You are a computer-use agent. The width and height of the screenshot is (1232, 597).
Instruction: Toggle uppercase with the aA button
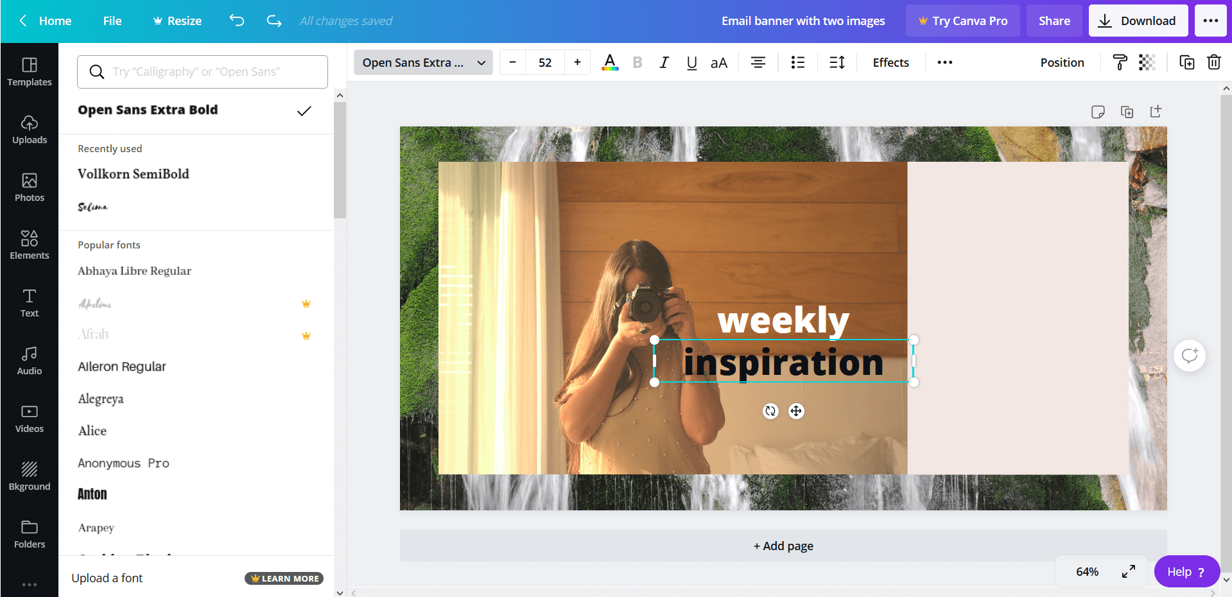[718, 62]
